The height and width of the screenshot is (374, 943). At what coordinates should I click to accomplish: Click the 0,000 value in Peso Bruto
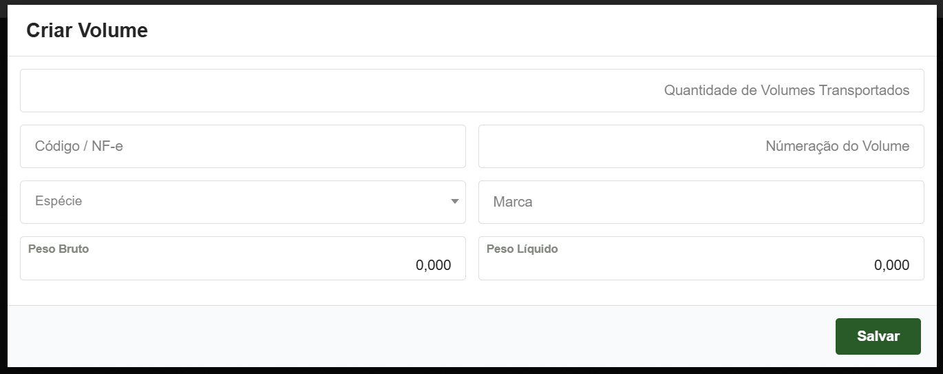pos(433,265)
